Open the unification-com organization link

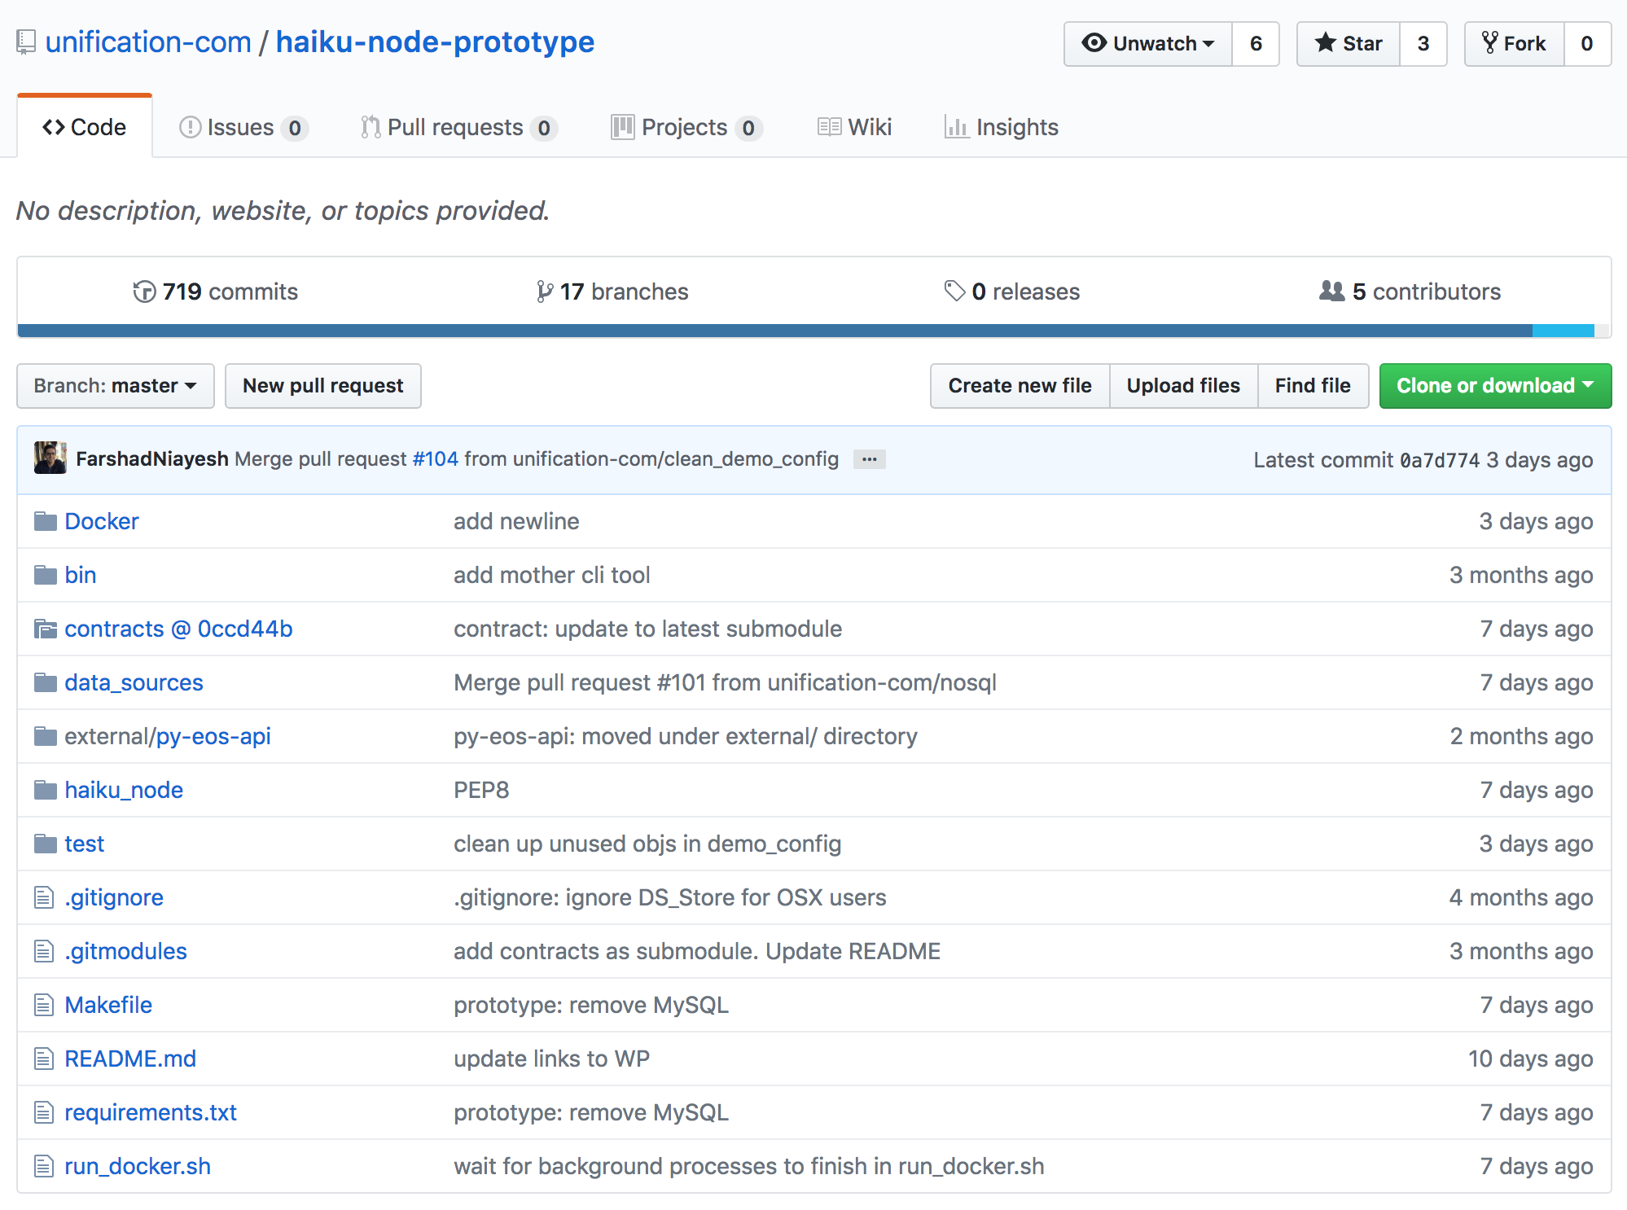[x=148, y=42]
